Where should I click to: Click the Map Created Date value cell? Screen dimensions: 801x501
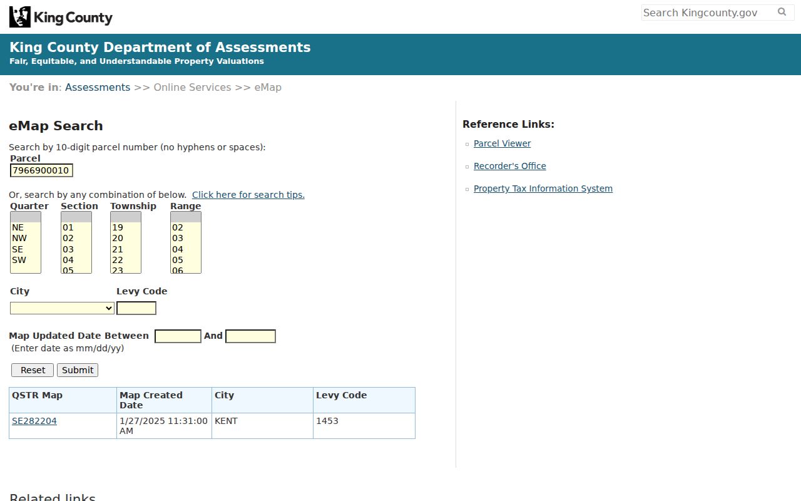(164, 426)
